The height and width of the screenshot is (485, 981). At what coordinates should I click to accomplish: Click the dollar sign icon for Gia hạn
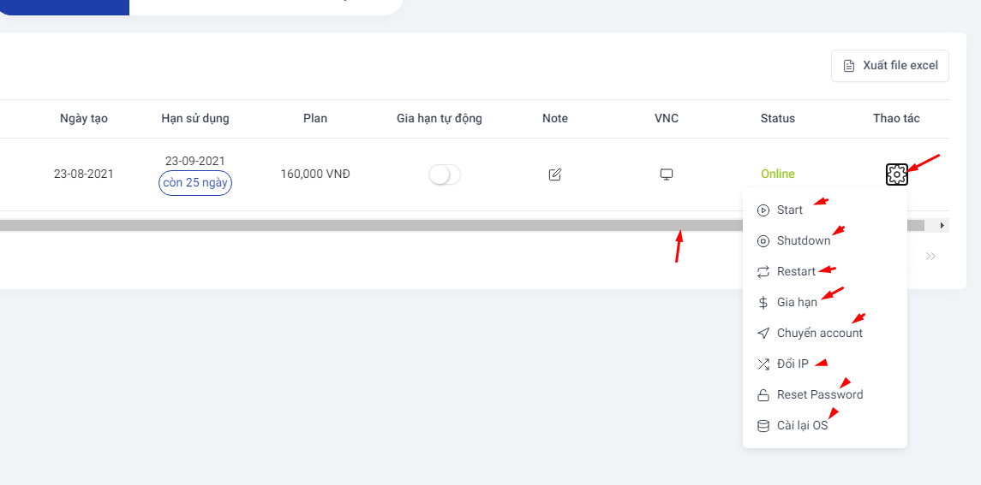click(763, 303)
